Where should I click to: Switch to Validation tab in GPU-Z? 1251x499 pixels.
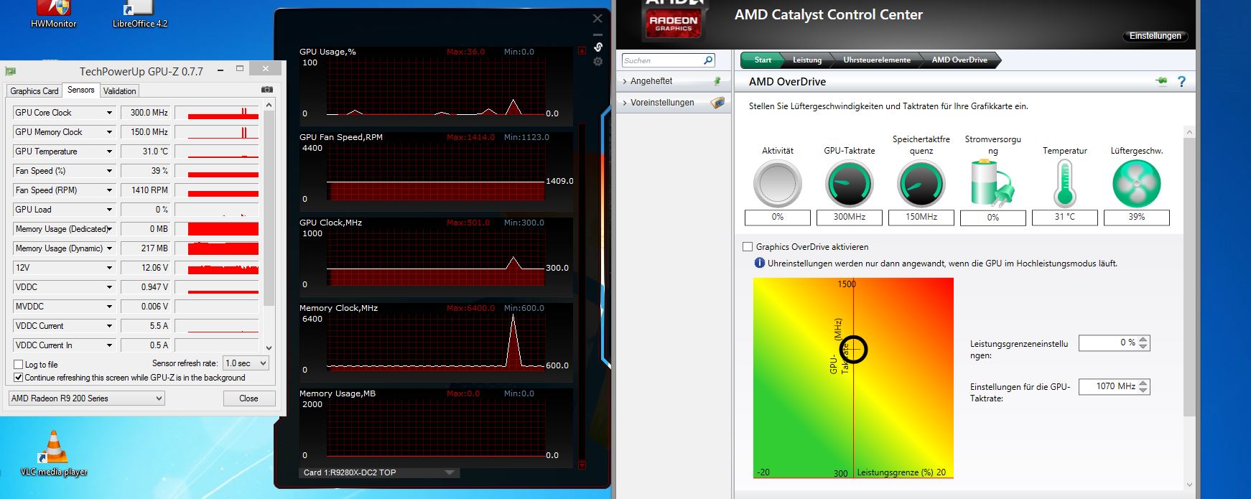(119, 91)
